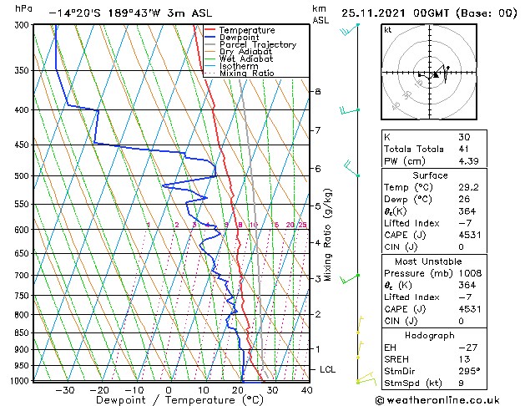Click the Most Unstable panel heading
Screen dimensions: 525x406
[x=428, y=261]
